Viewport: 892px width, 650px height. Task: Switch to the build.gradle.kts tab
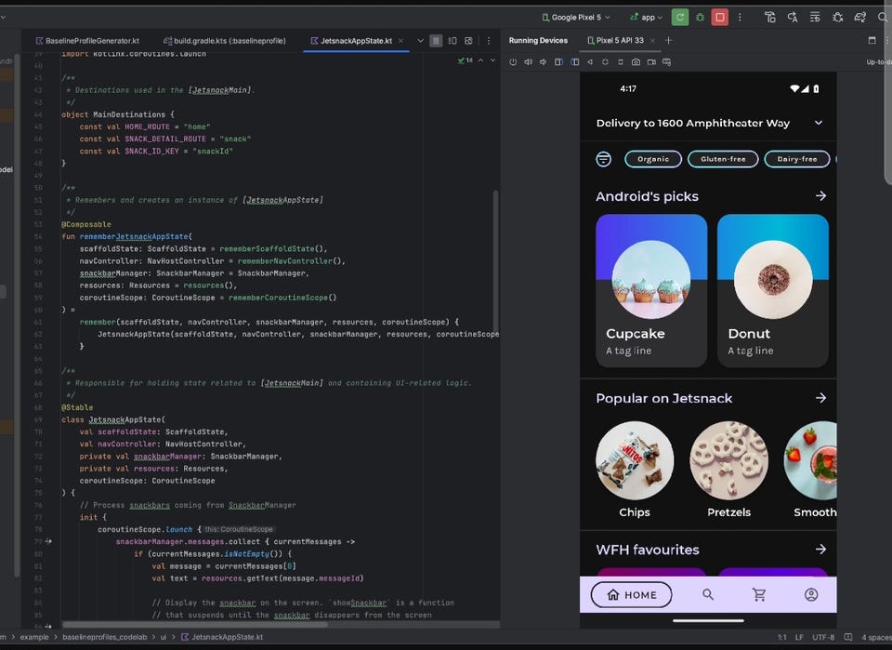(225, 40)
